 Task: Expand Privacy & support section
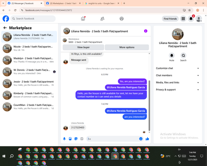coord(178,90)
